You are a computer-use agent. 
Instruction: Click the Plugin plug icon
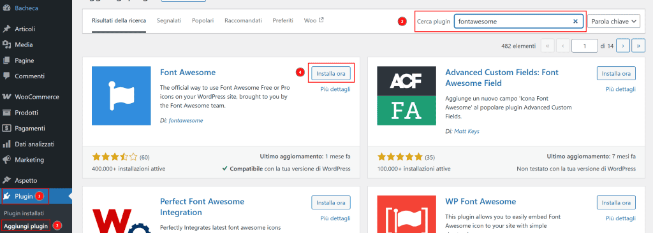(7, 196)
